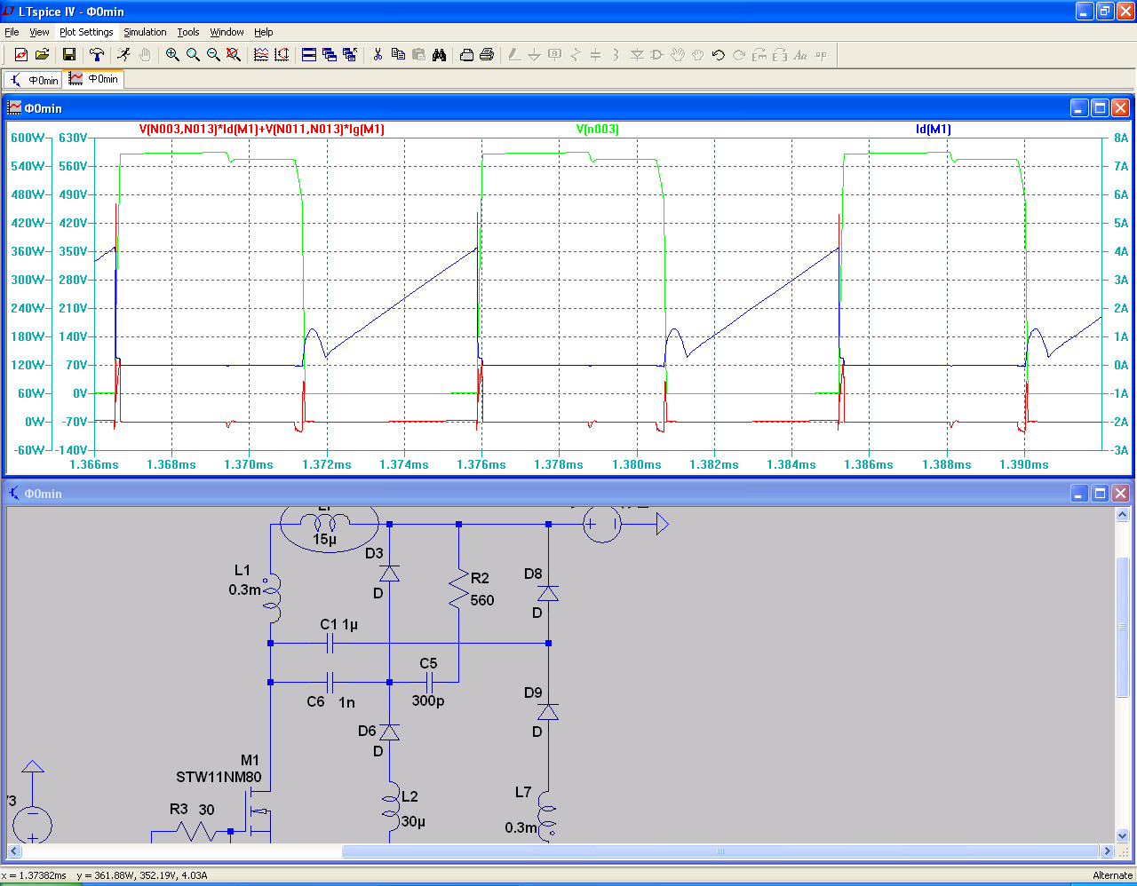Click the Cut scissors icon
Viewport: 1137px width, 886px height.
[378, 55]
